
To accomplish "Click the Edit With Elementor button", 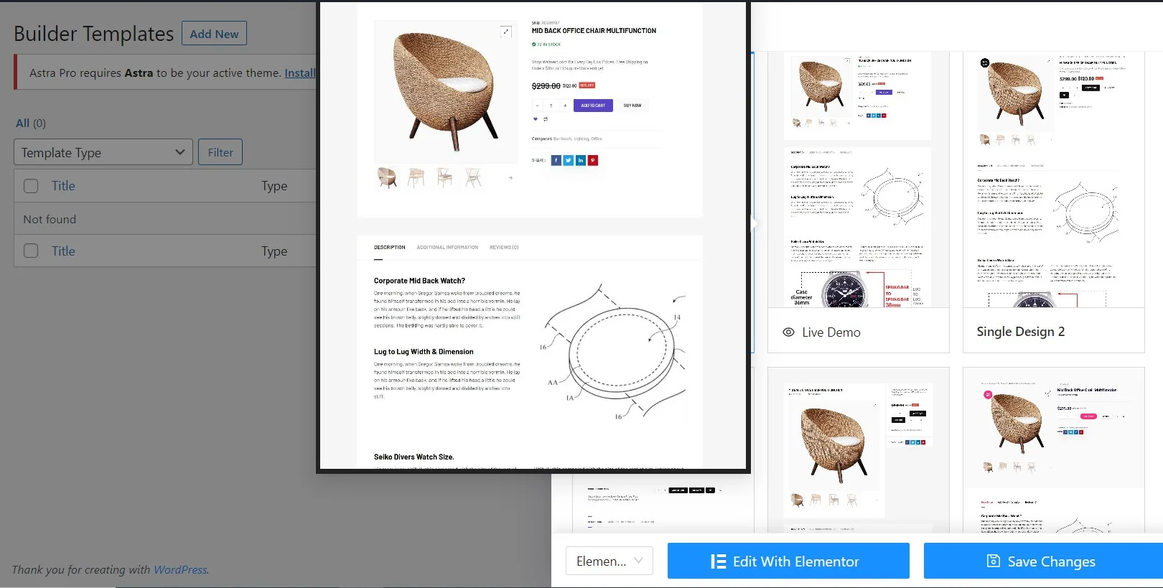I will click(788, 561).
